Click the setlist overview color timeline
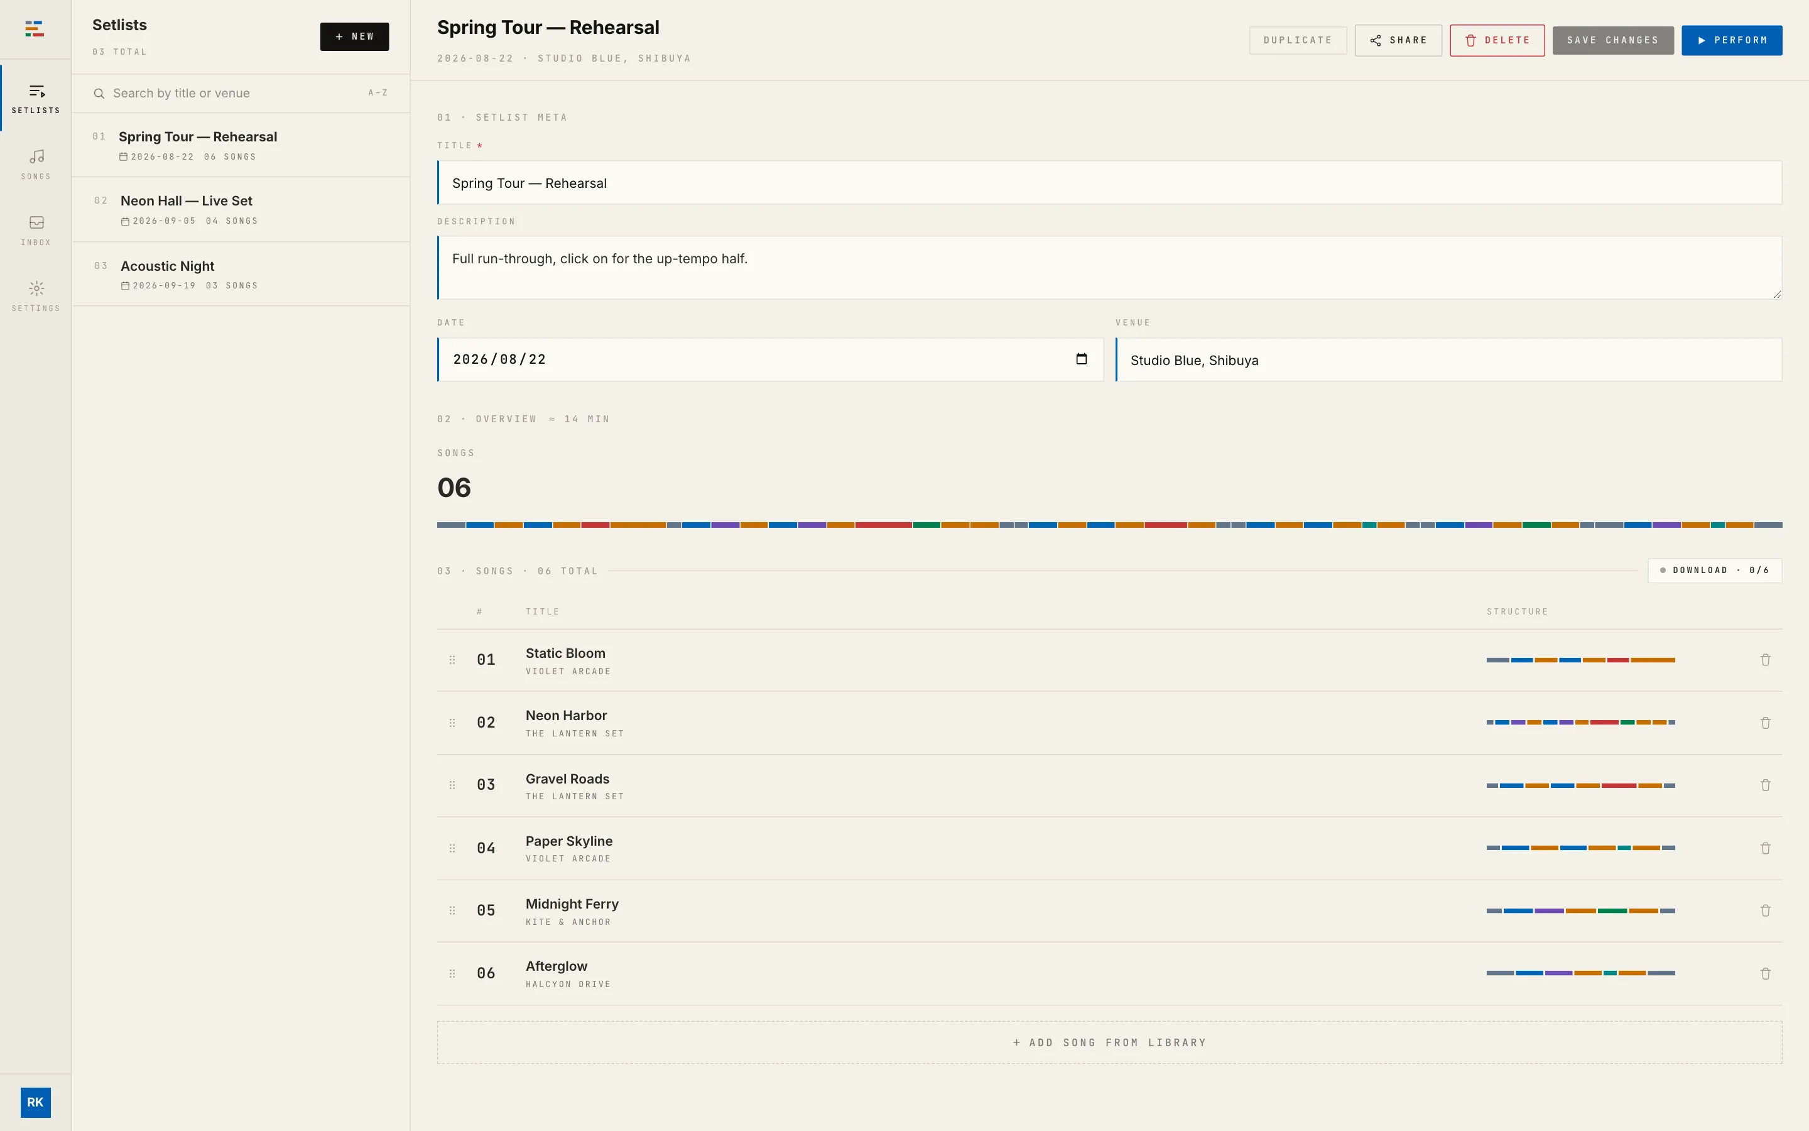 click(x=1109, y=525)
